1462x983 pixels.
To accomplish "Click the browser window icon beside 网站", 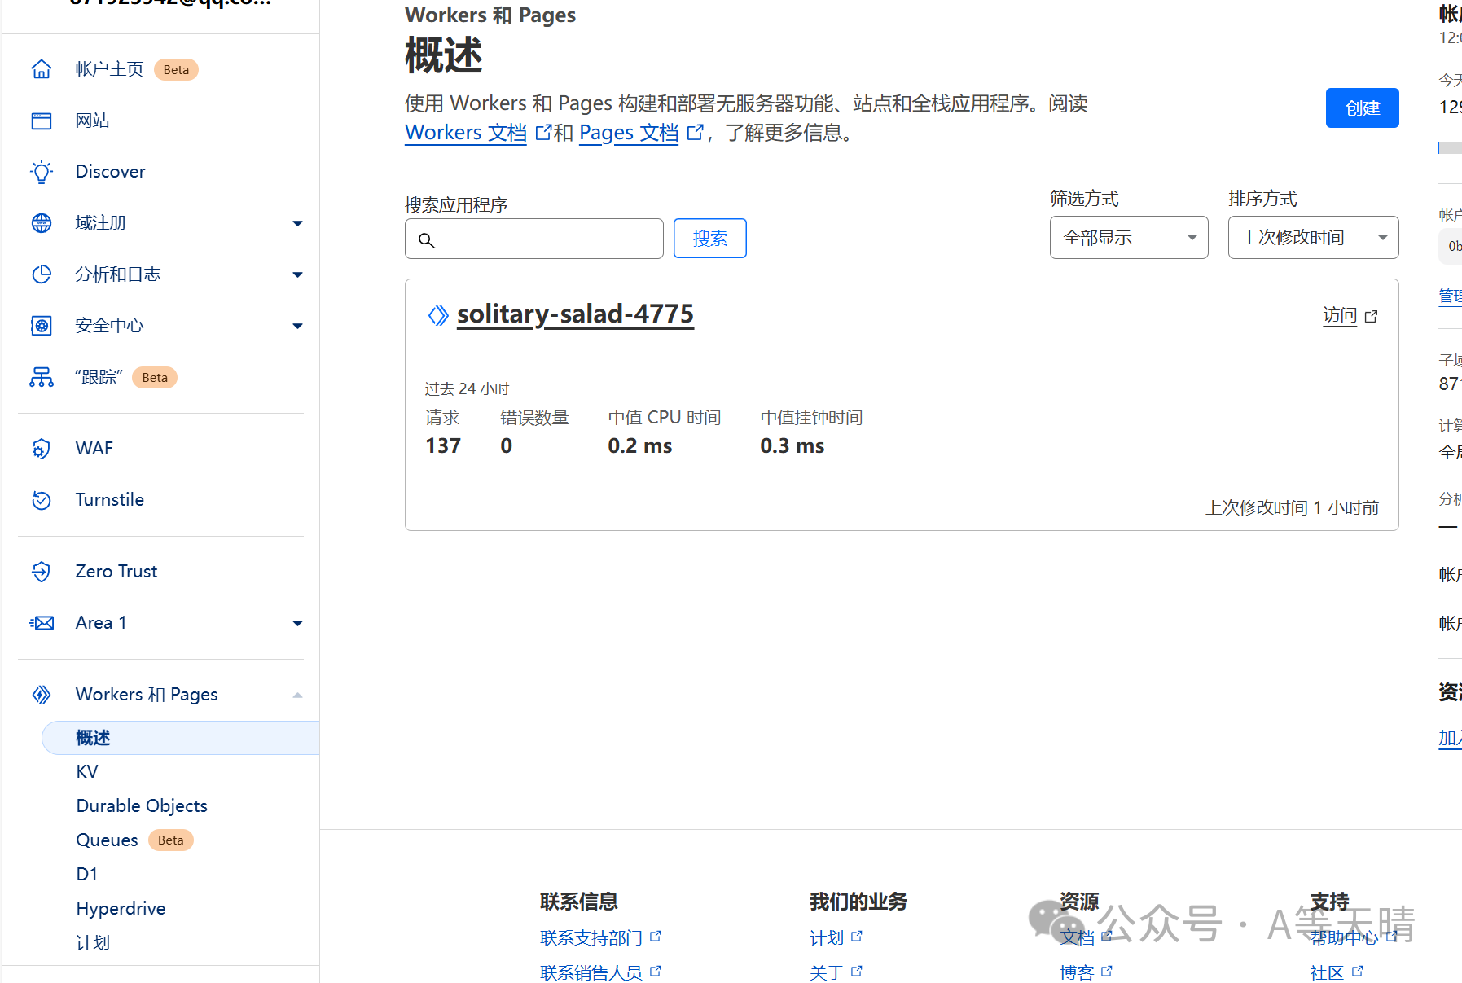I will point(42,121).
